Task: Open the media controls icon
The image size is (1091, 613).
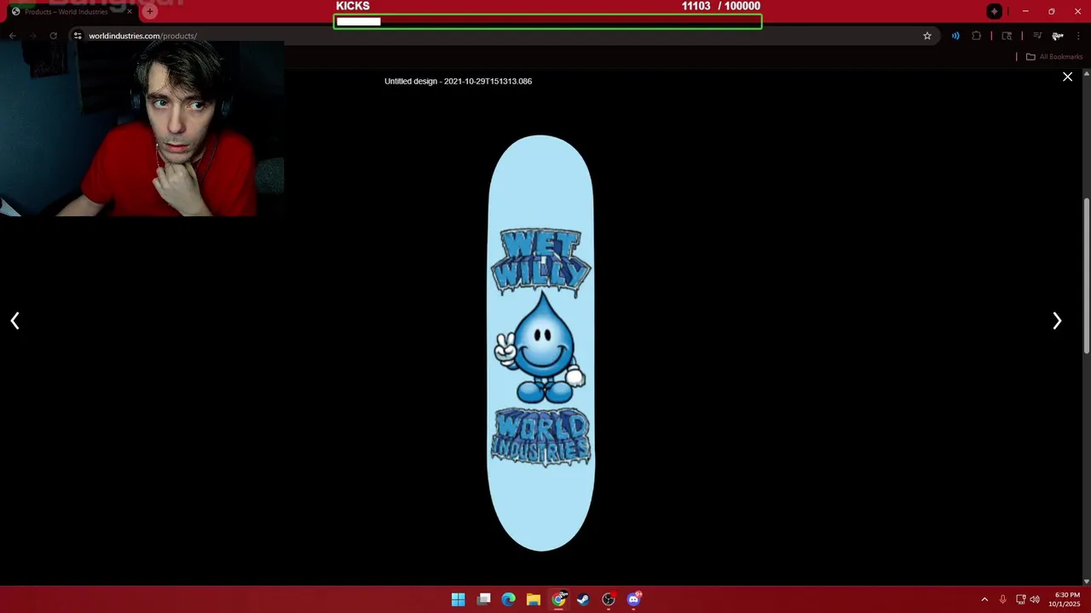Action: click(1037, 36)
